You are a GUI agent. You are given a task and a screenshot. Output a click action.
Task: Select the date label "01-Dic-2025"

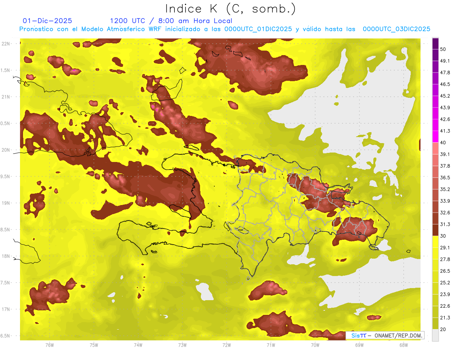[47, 21]
